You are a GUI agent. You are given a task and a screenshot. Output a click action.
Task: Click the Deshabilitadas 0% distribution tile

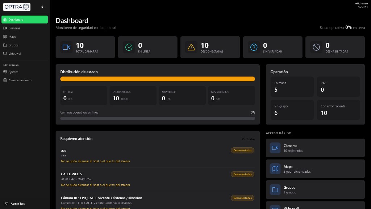pos(232,95)
